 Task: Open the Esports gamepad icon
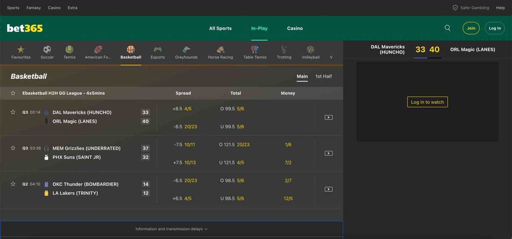click(158, 49)
